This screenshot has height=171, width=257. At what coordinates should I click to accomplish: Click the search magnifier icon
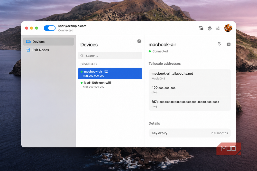[x=82, y=56]
